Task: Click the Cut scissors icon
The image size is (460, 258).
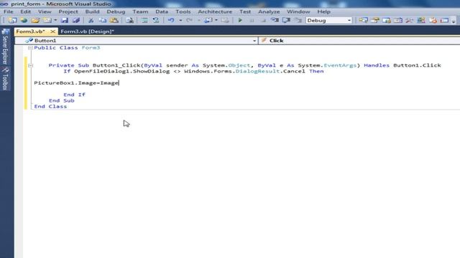Action: pyautogui.click(x=91, y=21)
